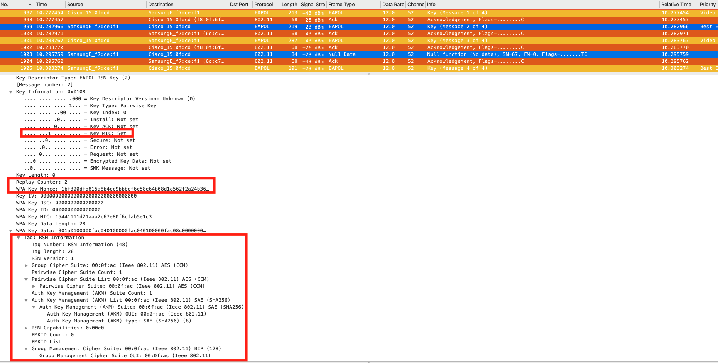Click the Info column header
Screen dimensions: 718x363
(431, 5)
